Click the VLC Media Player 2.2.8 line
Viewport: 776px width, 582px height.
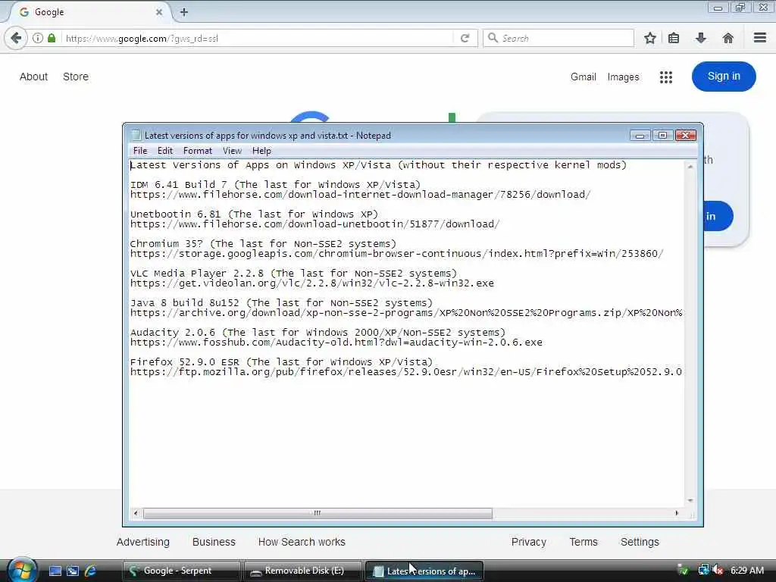point(293,273)
